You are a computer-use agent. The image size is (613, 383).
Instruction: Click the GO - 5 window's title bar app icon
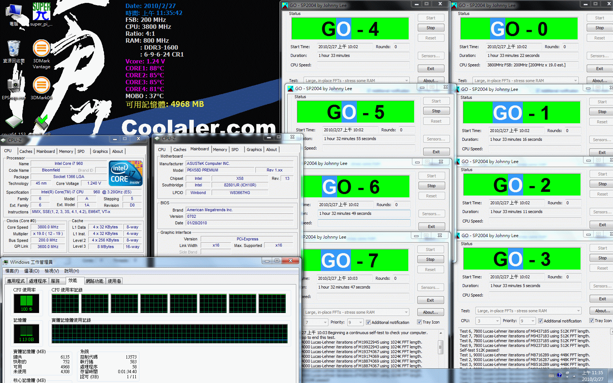pos(290,89)
